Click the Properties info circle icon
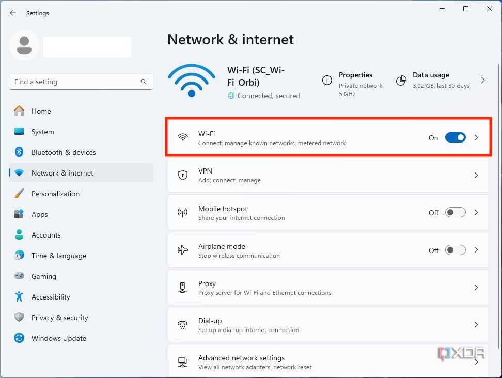This screenshot has width=502, height=378. coord(327,81)
